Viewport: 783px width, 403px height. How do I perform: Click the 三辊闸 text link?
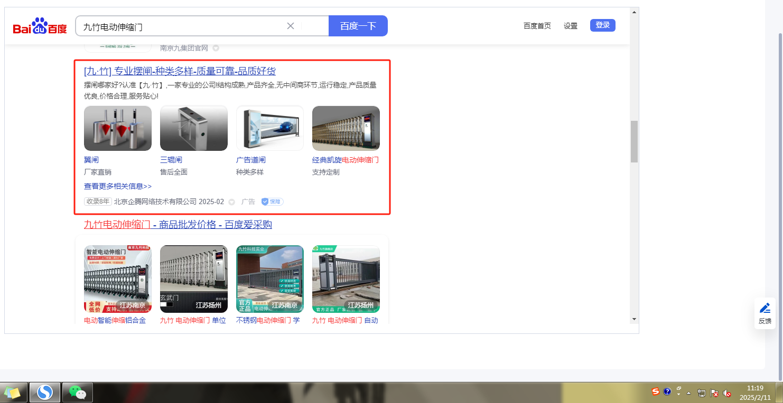click(171, 160)
